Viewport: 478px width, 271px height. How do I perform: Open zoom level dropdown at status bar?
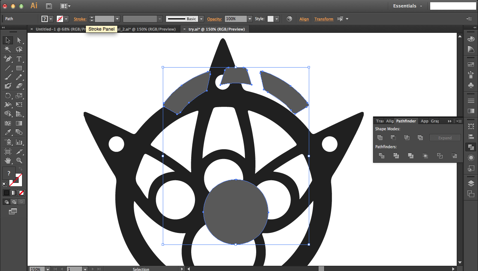point(47,269)
